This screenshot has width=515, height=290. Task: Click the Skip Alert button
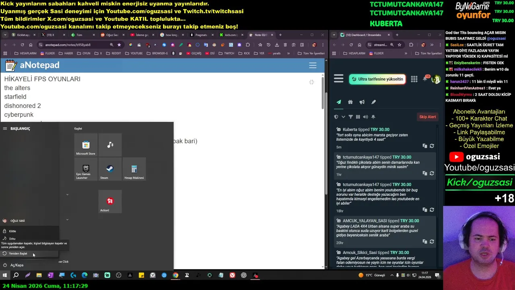(427, 117)
